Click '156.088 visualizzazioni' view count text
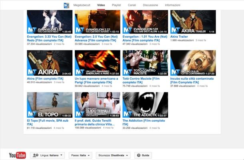244x160 pixels. 88,128
